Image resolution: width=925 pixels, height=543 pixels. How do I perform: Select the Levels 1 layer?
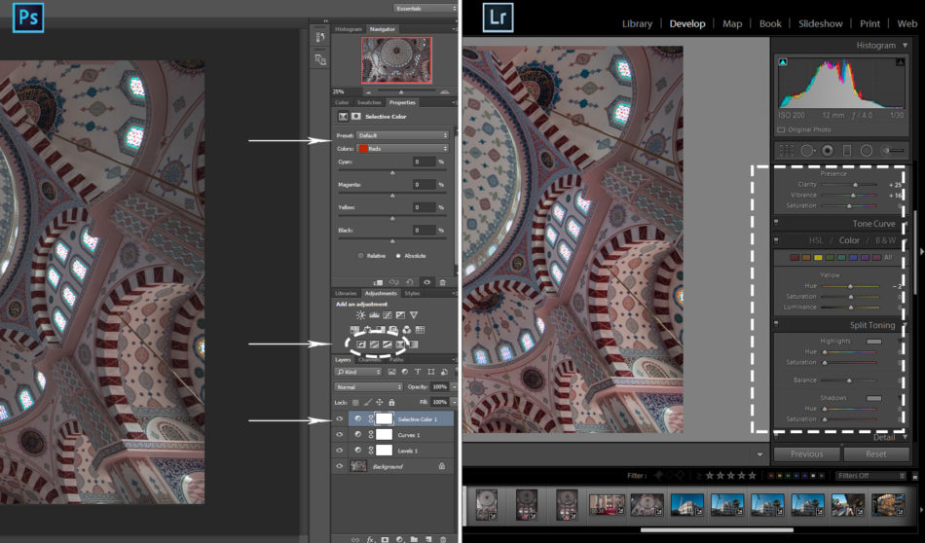[408, 451]
